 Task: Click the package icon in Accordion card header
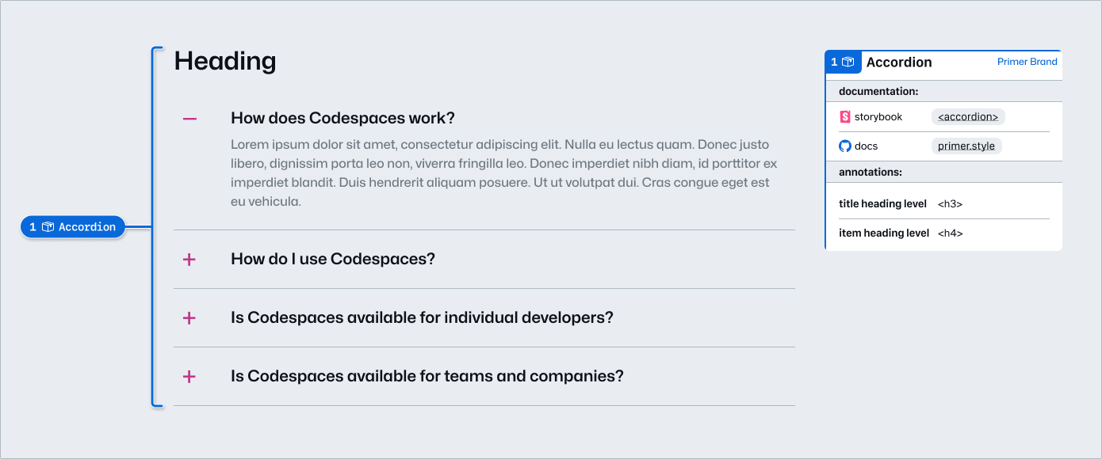tap(848, 62)
